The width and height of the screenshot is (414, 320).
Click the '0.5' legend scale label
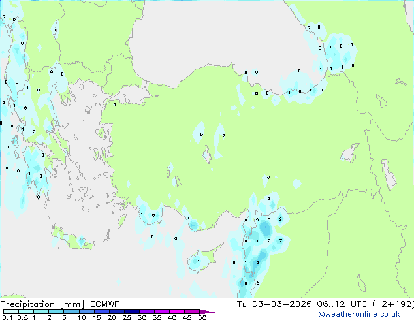[22, 317]
